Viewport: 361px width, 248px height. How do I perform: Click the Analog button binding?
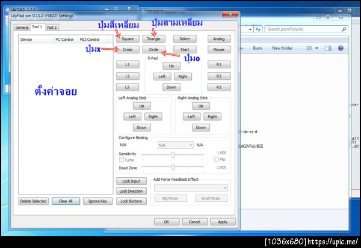[219, 39]
